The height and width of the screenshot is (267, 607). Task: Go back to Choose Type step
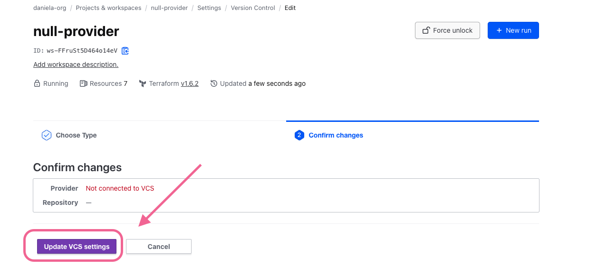76,135
